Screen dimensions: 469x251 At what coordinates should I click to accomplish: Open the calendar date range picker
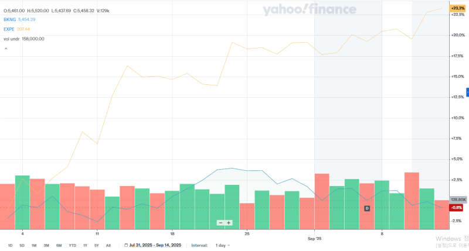coord(127,245)
